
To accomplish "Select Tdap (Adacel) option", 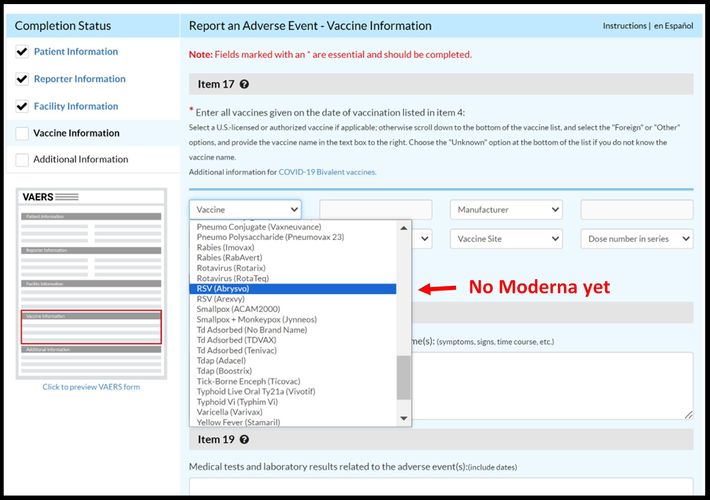I will 293,361.
